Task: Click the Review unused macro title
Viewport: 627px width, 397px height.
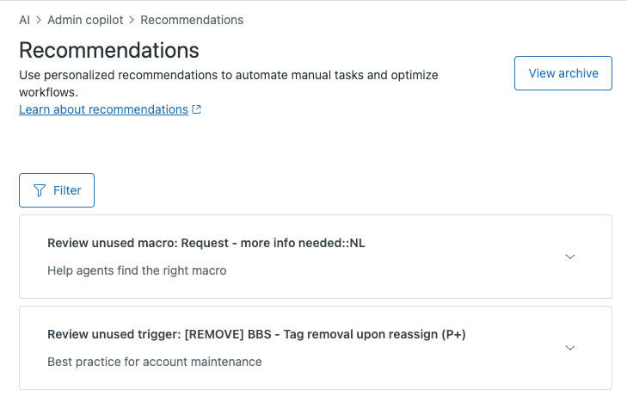Action: coord(206,243)
